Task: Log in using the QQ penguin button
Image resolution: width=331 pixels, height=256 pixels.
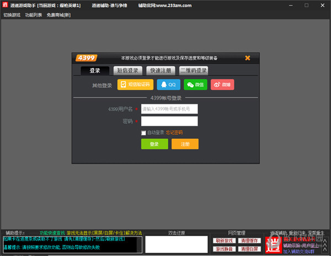Action: coord(168,85)
